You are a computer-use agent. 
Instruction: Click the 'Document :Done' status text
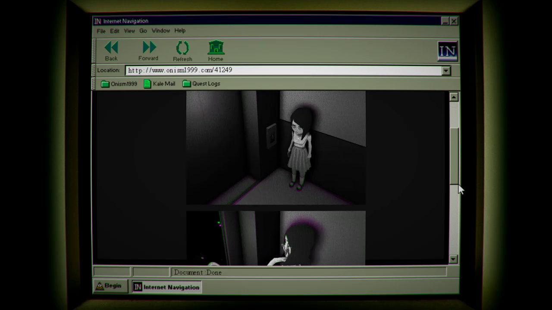tap(198, 272)
